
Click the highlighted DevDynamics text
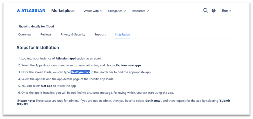click(80, 72)
